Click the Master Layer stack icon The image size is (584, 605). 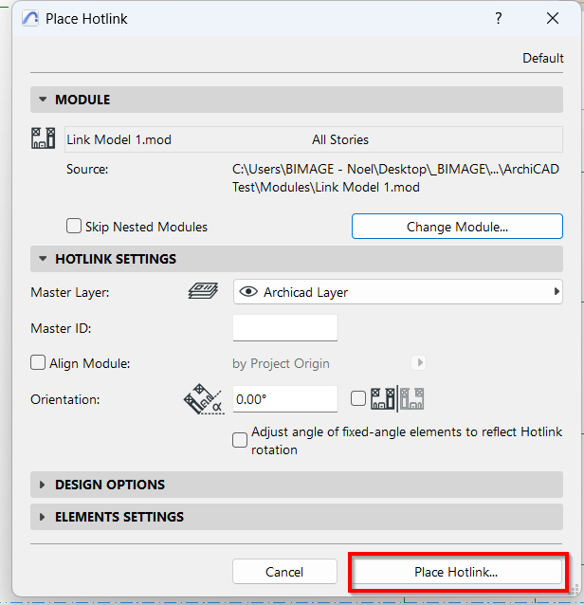coord(204,292)
